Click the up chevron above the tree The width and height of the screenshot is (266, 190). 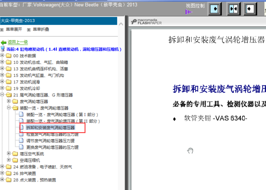(121, 24)
